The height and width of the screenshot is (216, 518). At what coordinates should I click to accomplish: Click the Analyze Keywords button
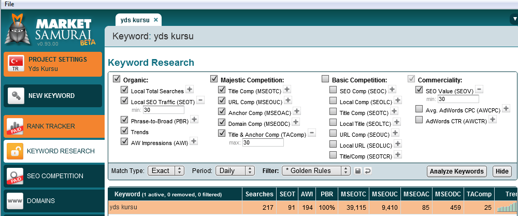(457, 171)
